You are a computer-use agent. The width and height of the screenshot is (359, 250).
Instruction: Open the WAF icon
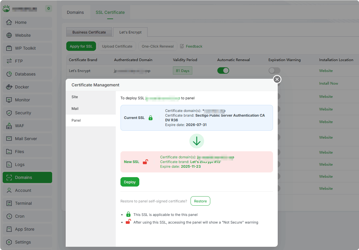tap(9, 126)
